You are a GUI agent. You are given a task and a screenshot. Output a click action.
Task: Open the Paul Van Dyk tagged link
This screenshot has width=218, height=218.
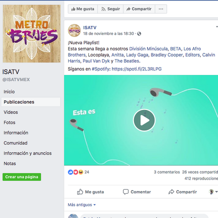(96, 61)
